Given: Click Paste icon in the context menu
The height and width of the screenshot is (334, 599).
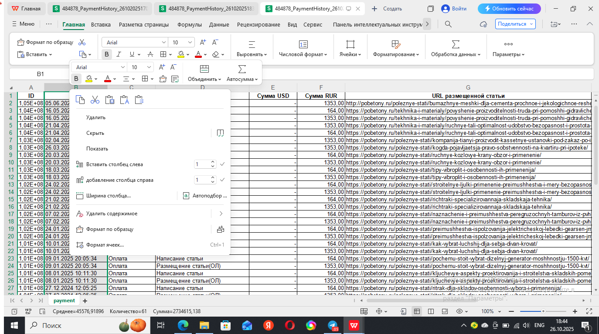Looking at the screenshot, I should coord(110,100).
